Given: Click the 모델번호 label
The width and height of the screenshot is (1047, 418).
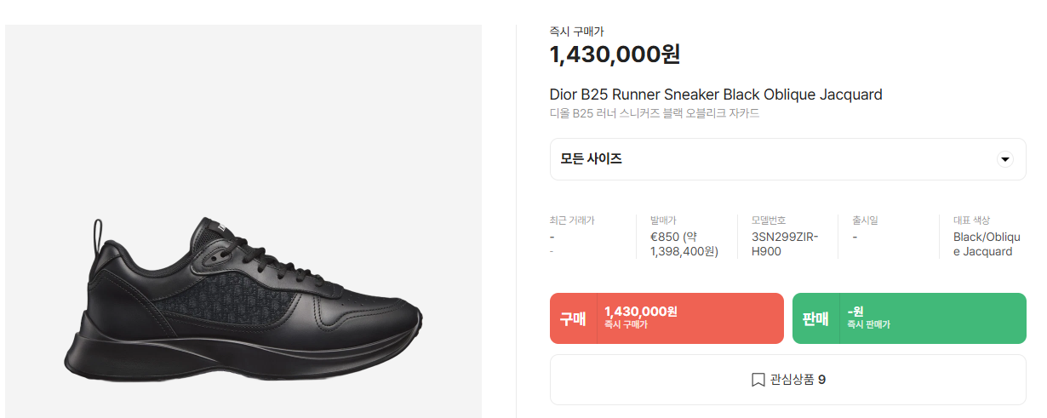Looking at the screenshot, I should click(x=769, y=220).
